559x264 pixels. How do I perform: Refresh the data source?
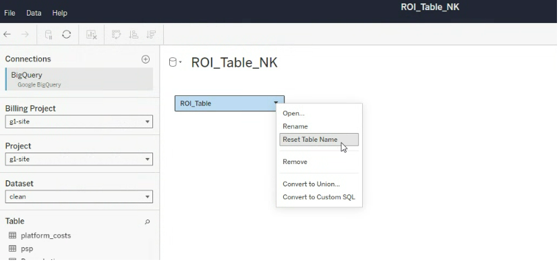click(x=67, y=34)
